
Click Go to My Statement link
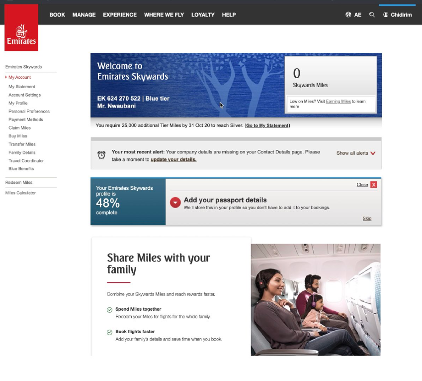(267, 126)
